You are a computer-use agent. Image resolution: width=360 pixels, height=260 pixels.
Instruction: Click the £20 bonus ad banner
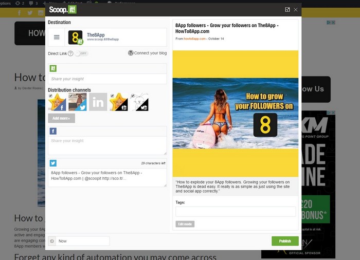[316, 209]
